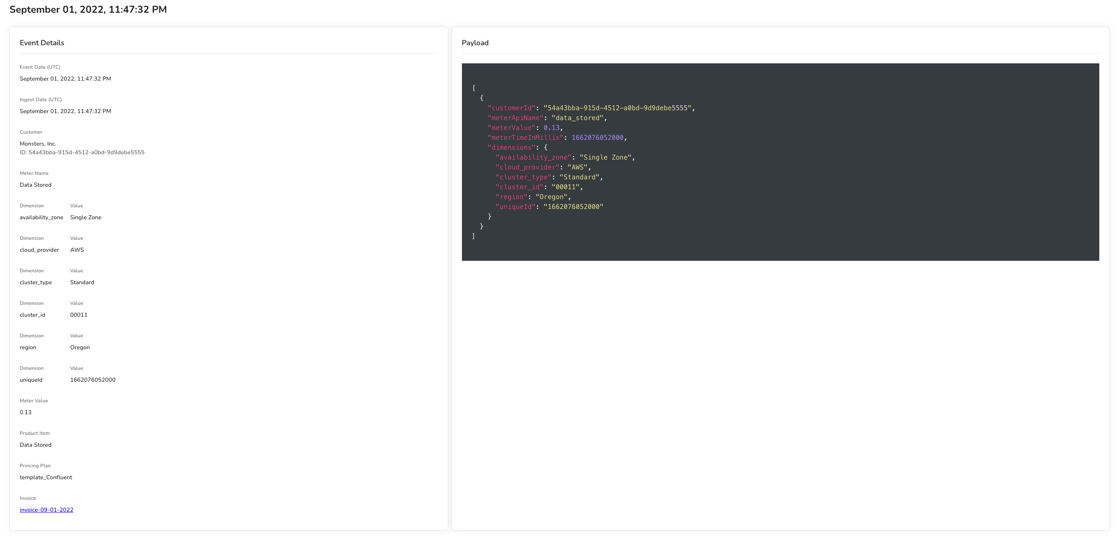Screen dimensions: 1117x536
Task: Click the Payload panel heading
Action: (x=475, y=43)
